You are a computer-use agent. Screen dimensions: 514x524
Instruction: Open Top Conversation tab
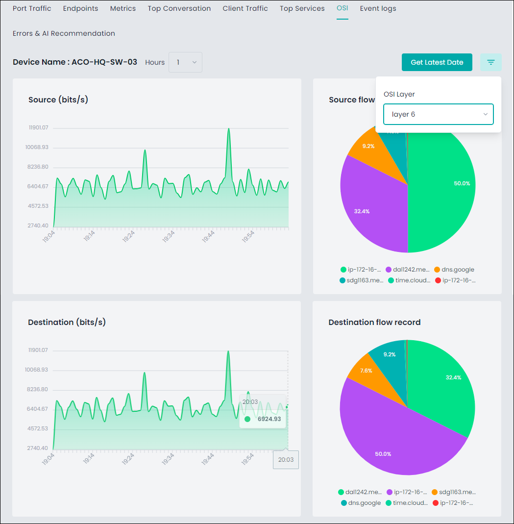[179, 8]
